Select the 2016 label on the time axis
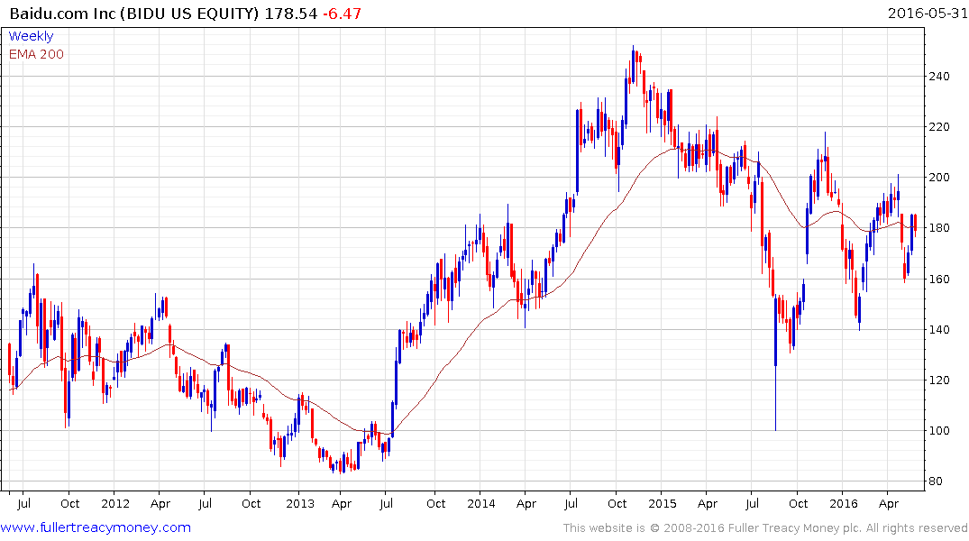969x541 pixels. [x=844, y=503]
